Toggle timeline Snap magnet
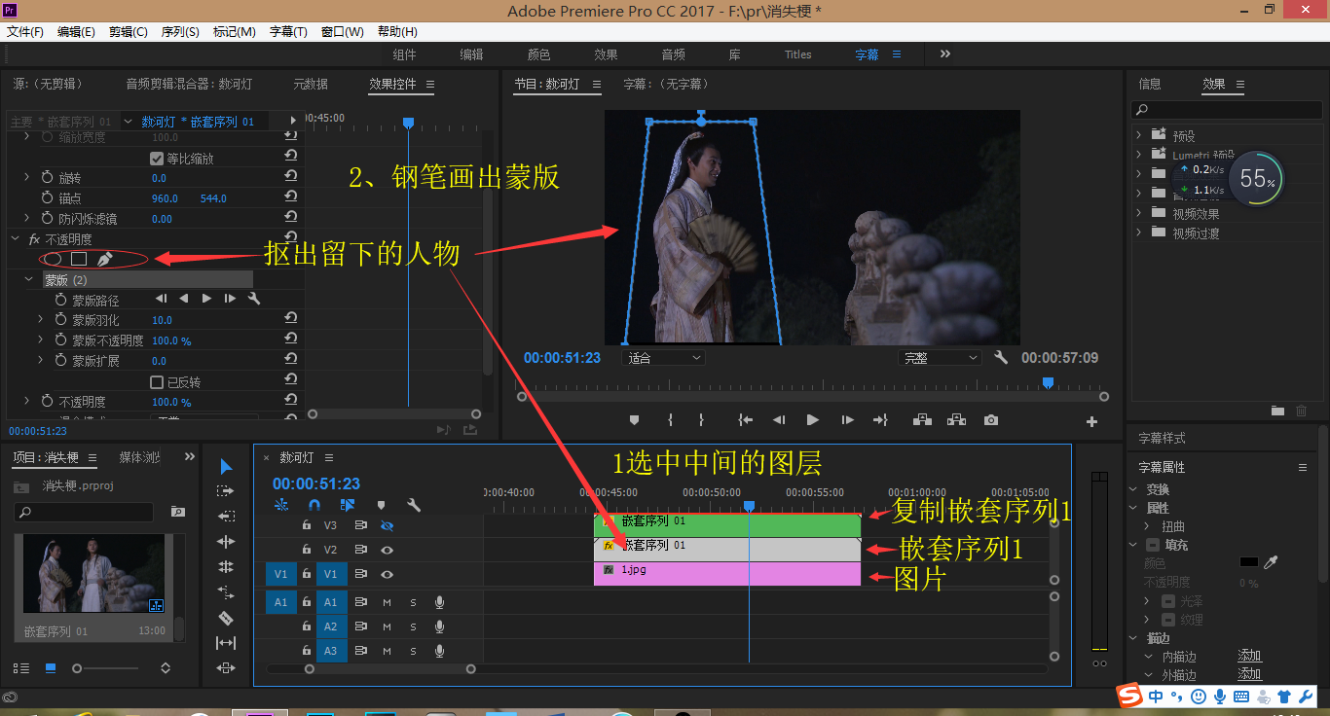This screenshot has width=1330, height=716. [x=314, y=505]
